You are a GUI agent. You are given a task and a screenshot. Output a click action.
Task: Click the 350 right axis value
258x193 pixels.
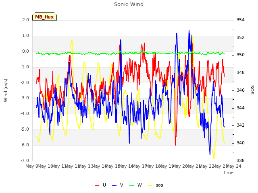pos(241,55)
